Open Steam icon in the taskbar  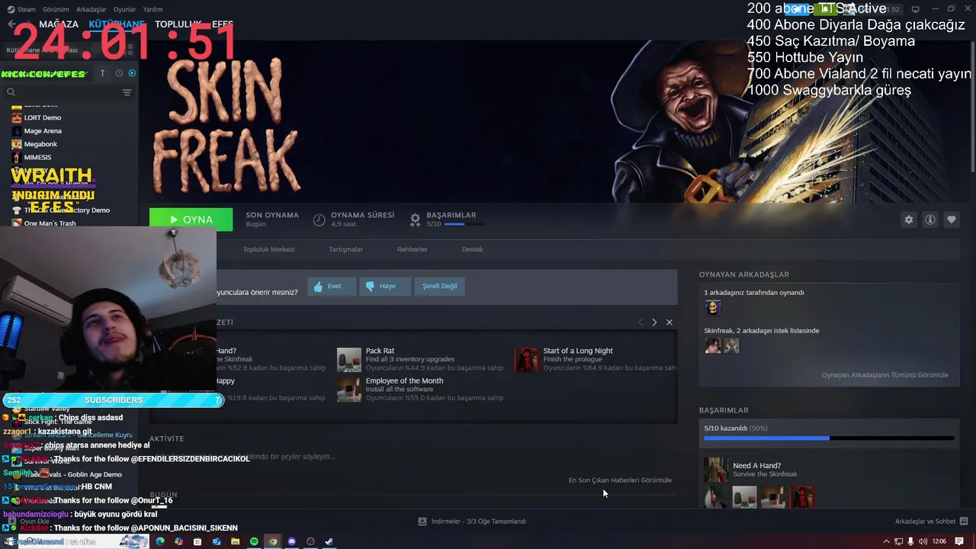point(329,541)
